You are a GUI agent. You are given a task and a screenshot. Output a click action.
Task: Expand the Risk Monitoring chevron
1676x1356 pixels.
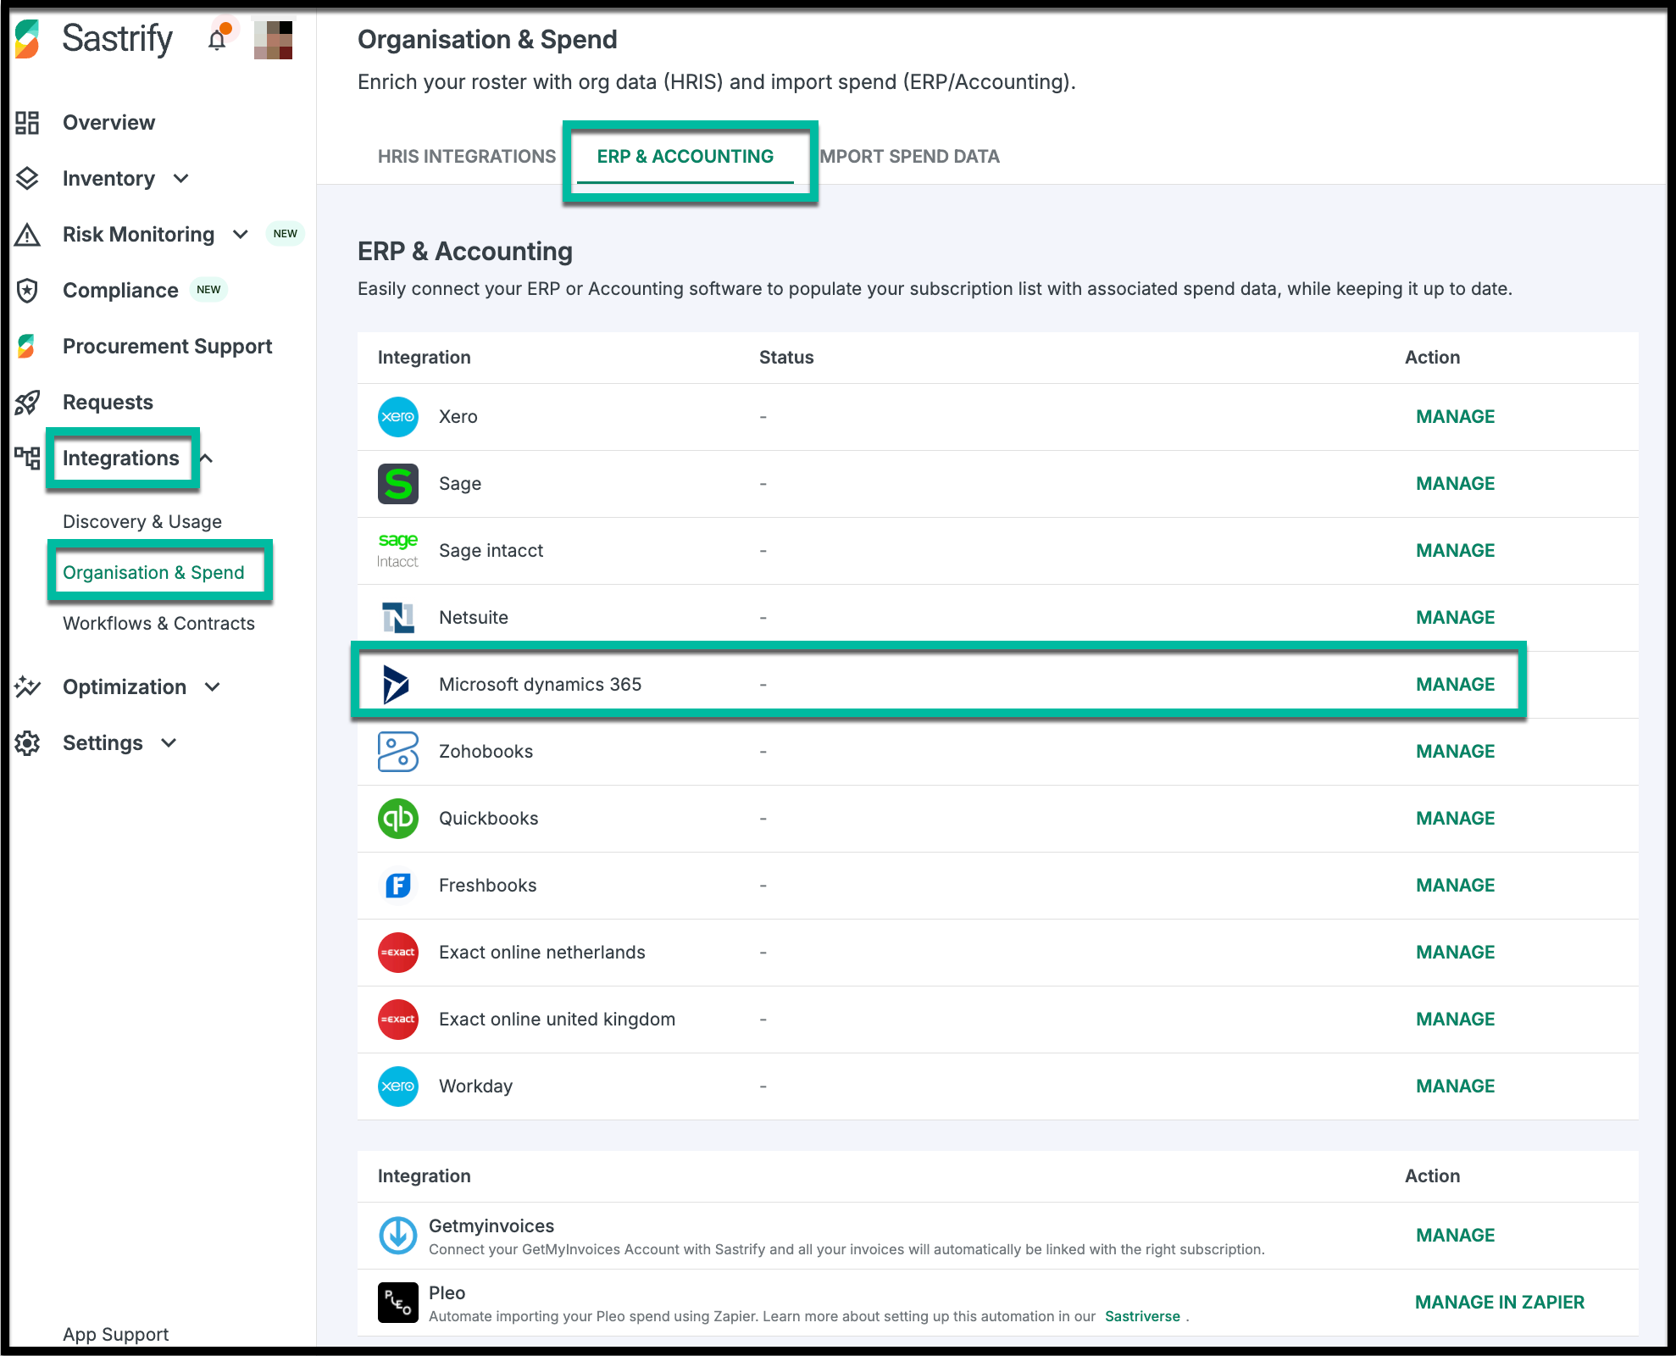[x=241, y=235]
